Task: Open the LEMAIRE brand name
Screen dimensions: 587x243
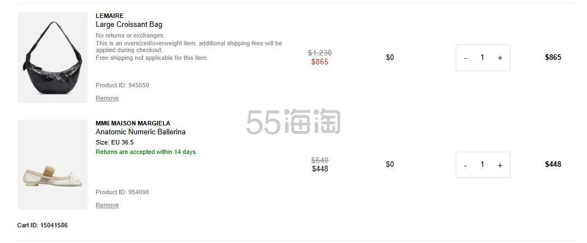Action: (x=109, y=16)
